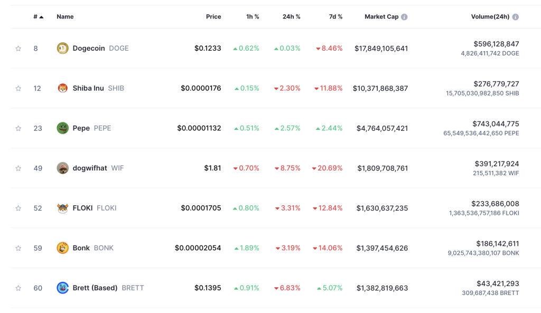
Task: Click the Pepe frog logo
Action: tap(62, 128)
